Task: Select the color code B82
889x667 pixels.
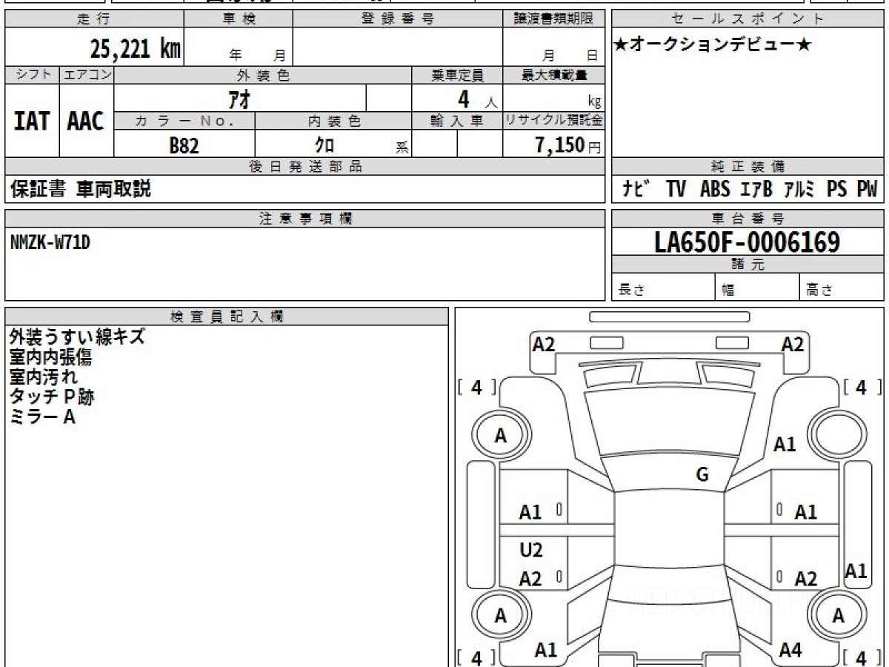Action: [x=184, y=145]
